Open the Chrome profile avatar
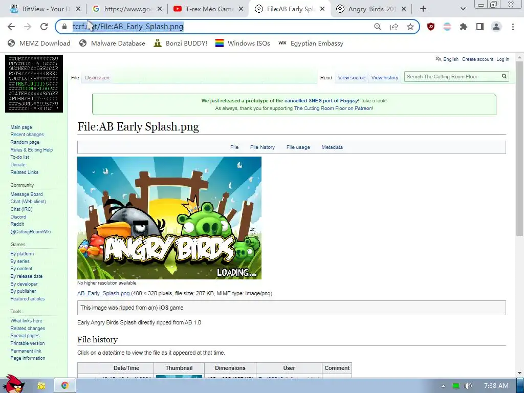Image resolution: width=524 pixels, height=393 pixels. [496, 27]
